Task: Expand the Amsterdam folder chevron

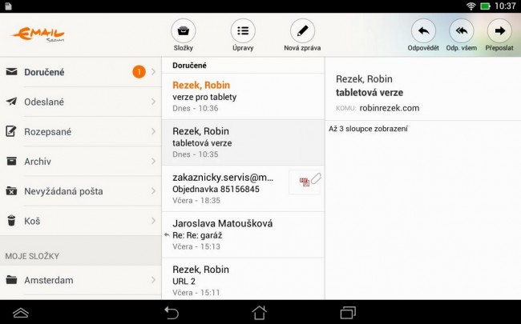Action: (x=153, y=280)
